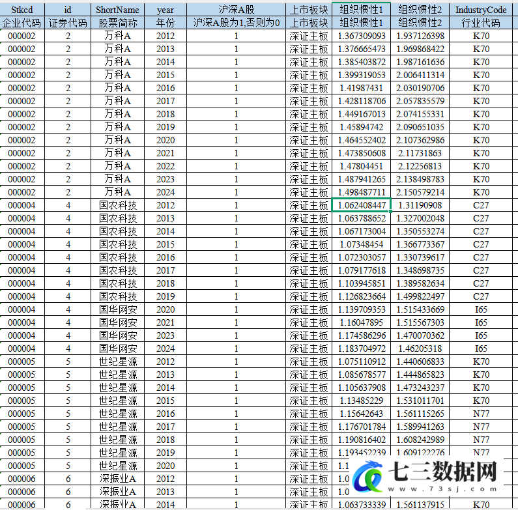Select the IndustryCode column header cell
This screenshot has height=510, width=518.
(481, 10)
